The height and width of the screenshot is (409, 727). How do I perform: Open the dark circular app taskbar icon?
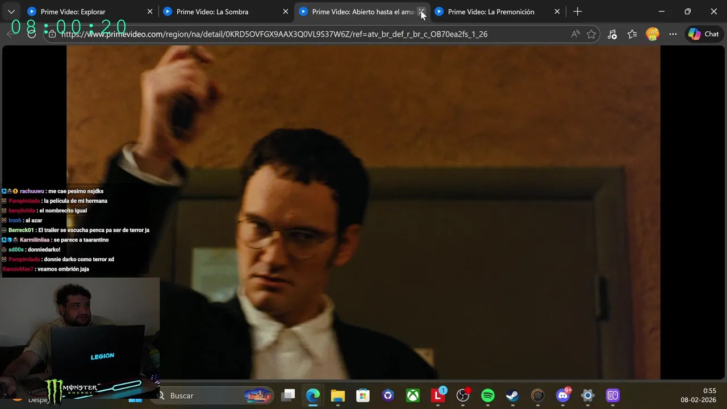[538, 395]
